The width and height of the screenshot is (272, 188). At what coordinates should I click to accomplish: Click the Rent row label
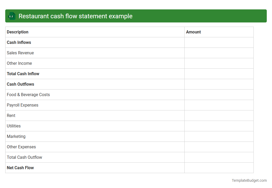tap(11, 115)
